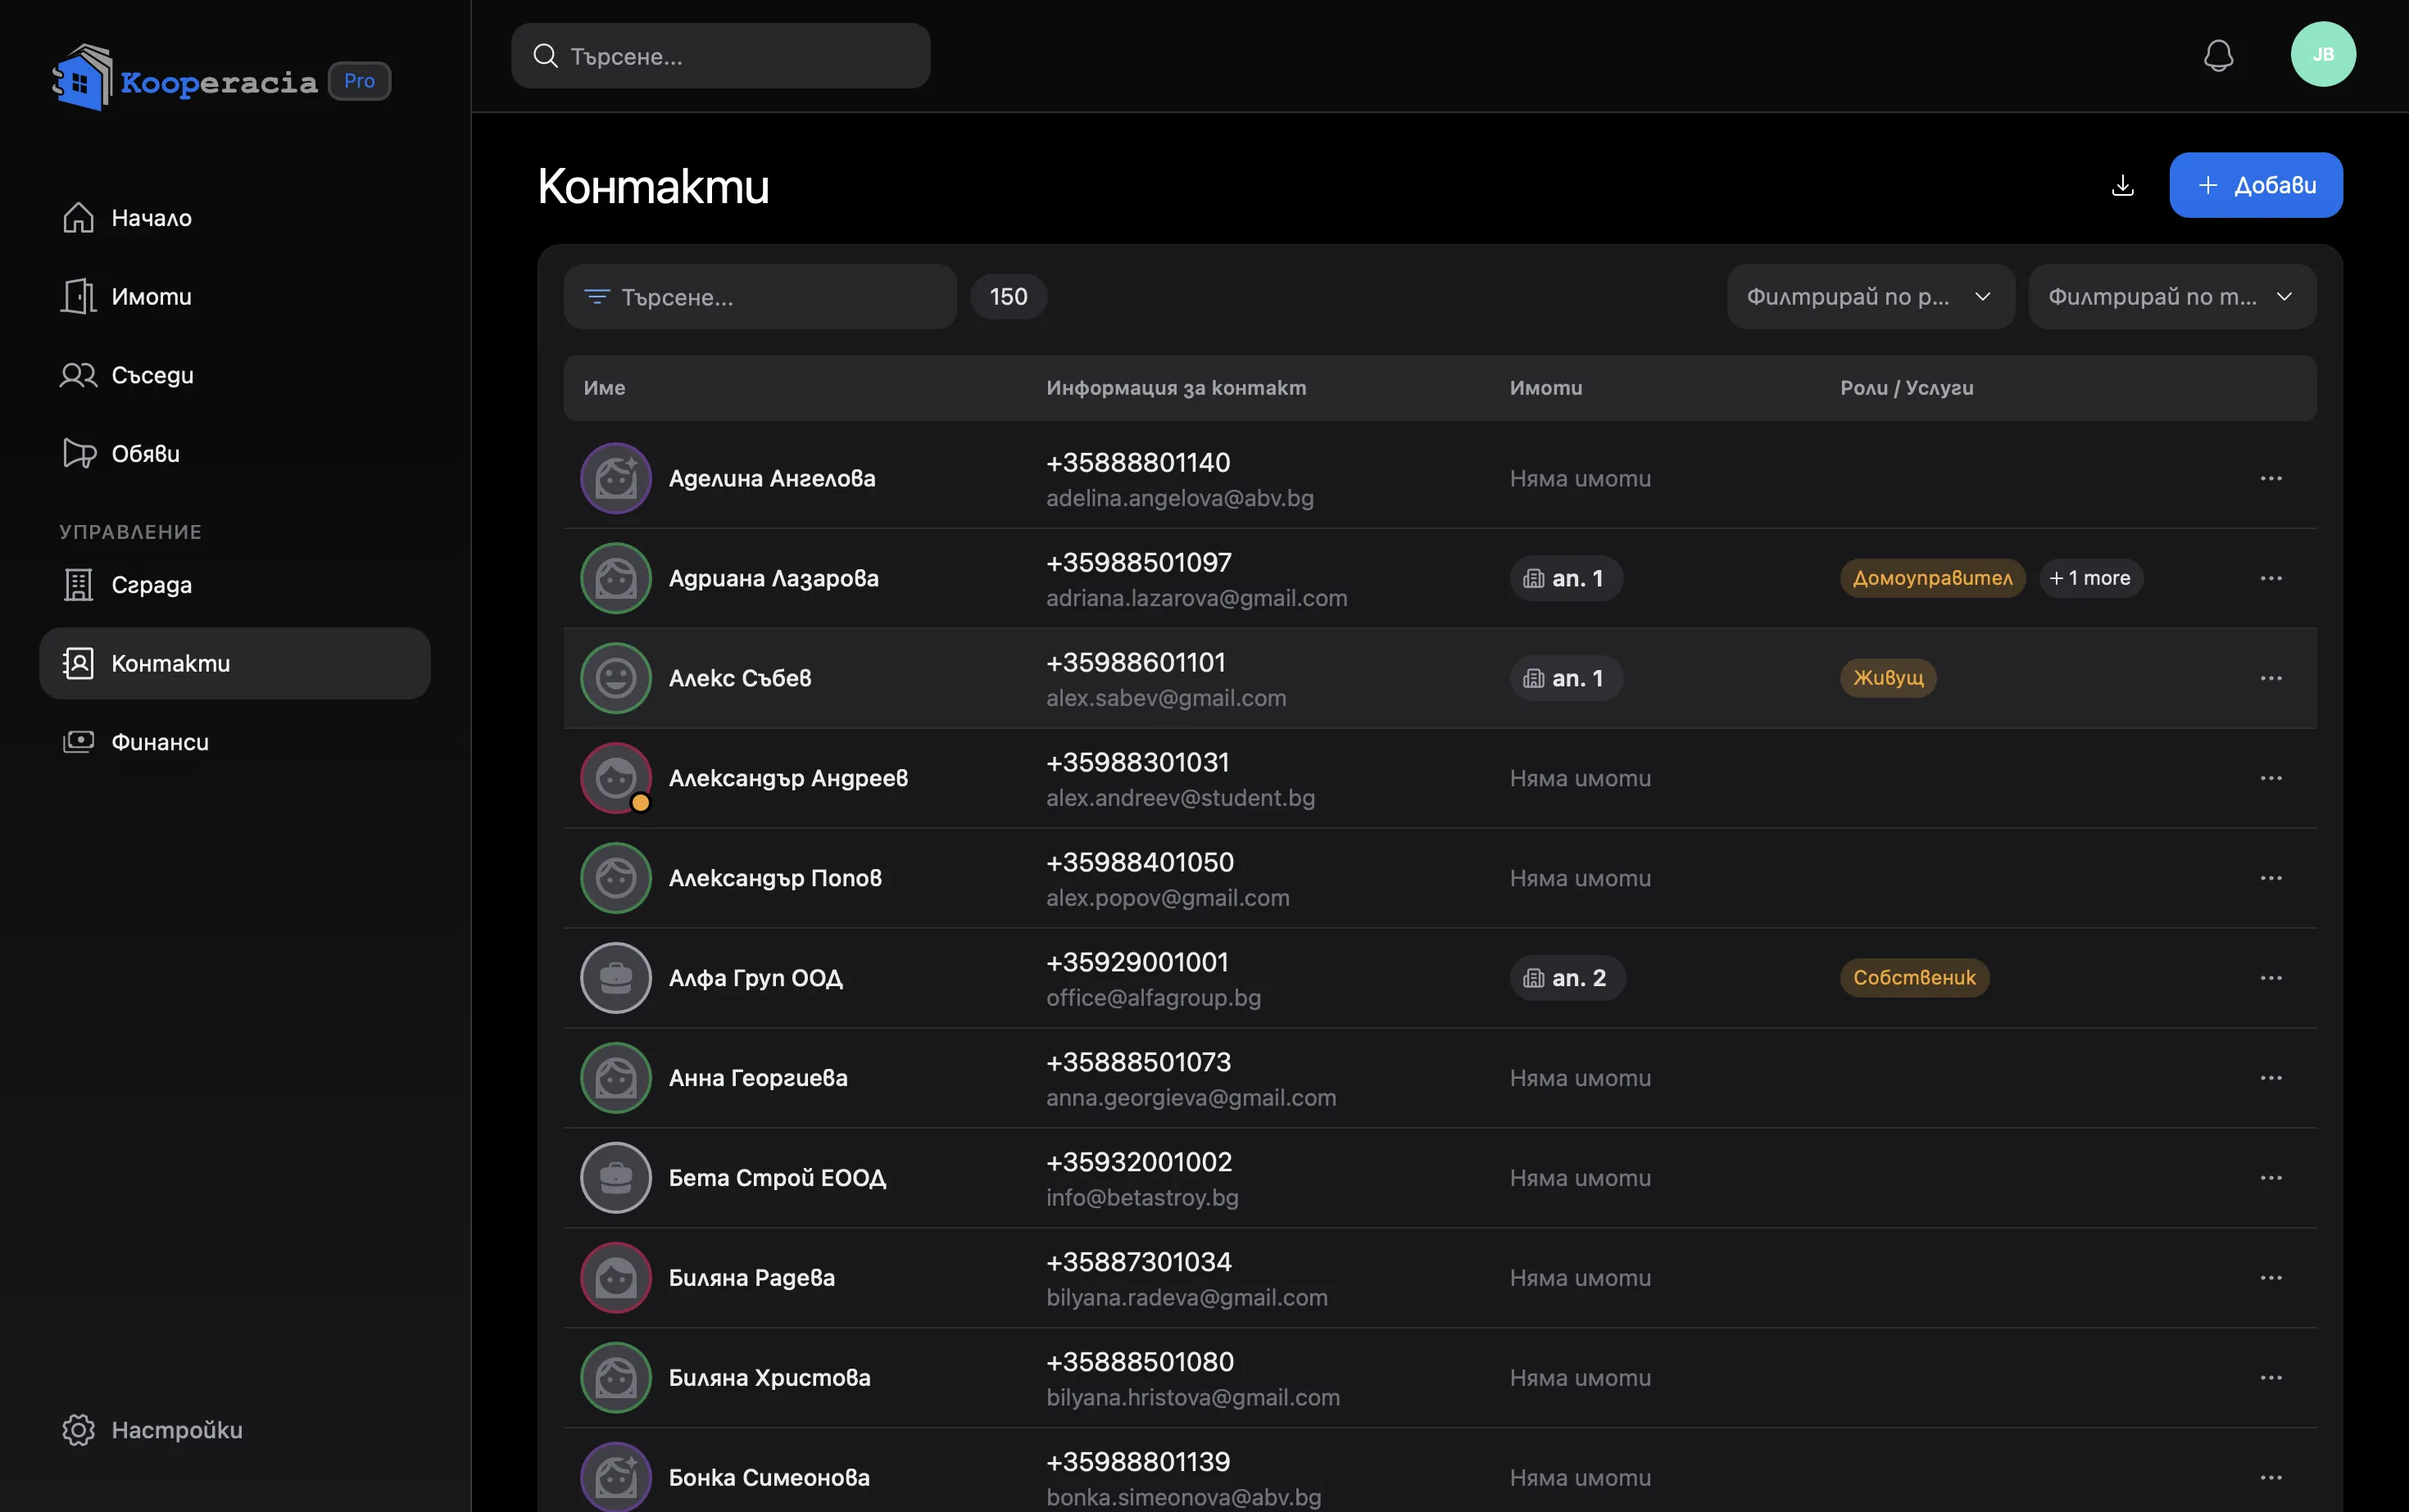2409x1512 pixels.
Task: Click phone +35988501097
Action: (x=1138, y=563)
